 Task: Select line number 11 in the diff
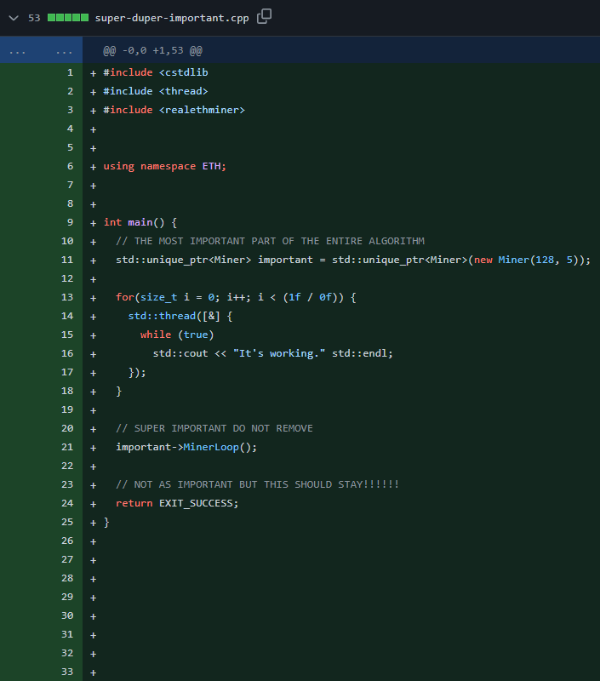pyautogui.click(x=67, y=260)
